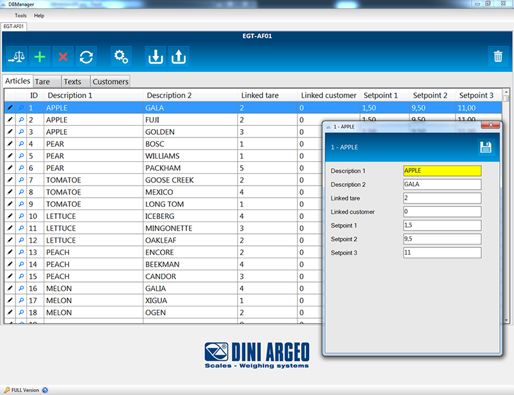The image size is (514, 395).
Task: Click the download import icon
Action: [155, 57]
